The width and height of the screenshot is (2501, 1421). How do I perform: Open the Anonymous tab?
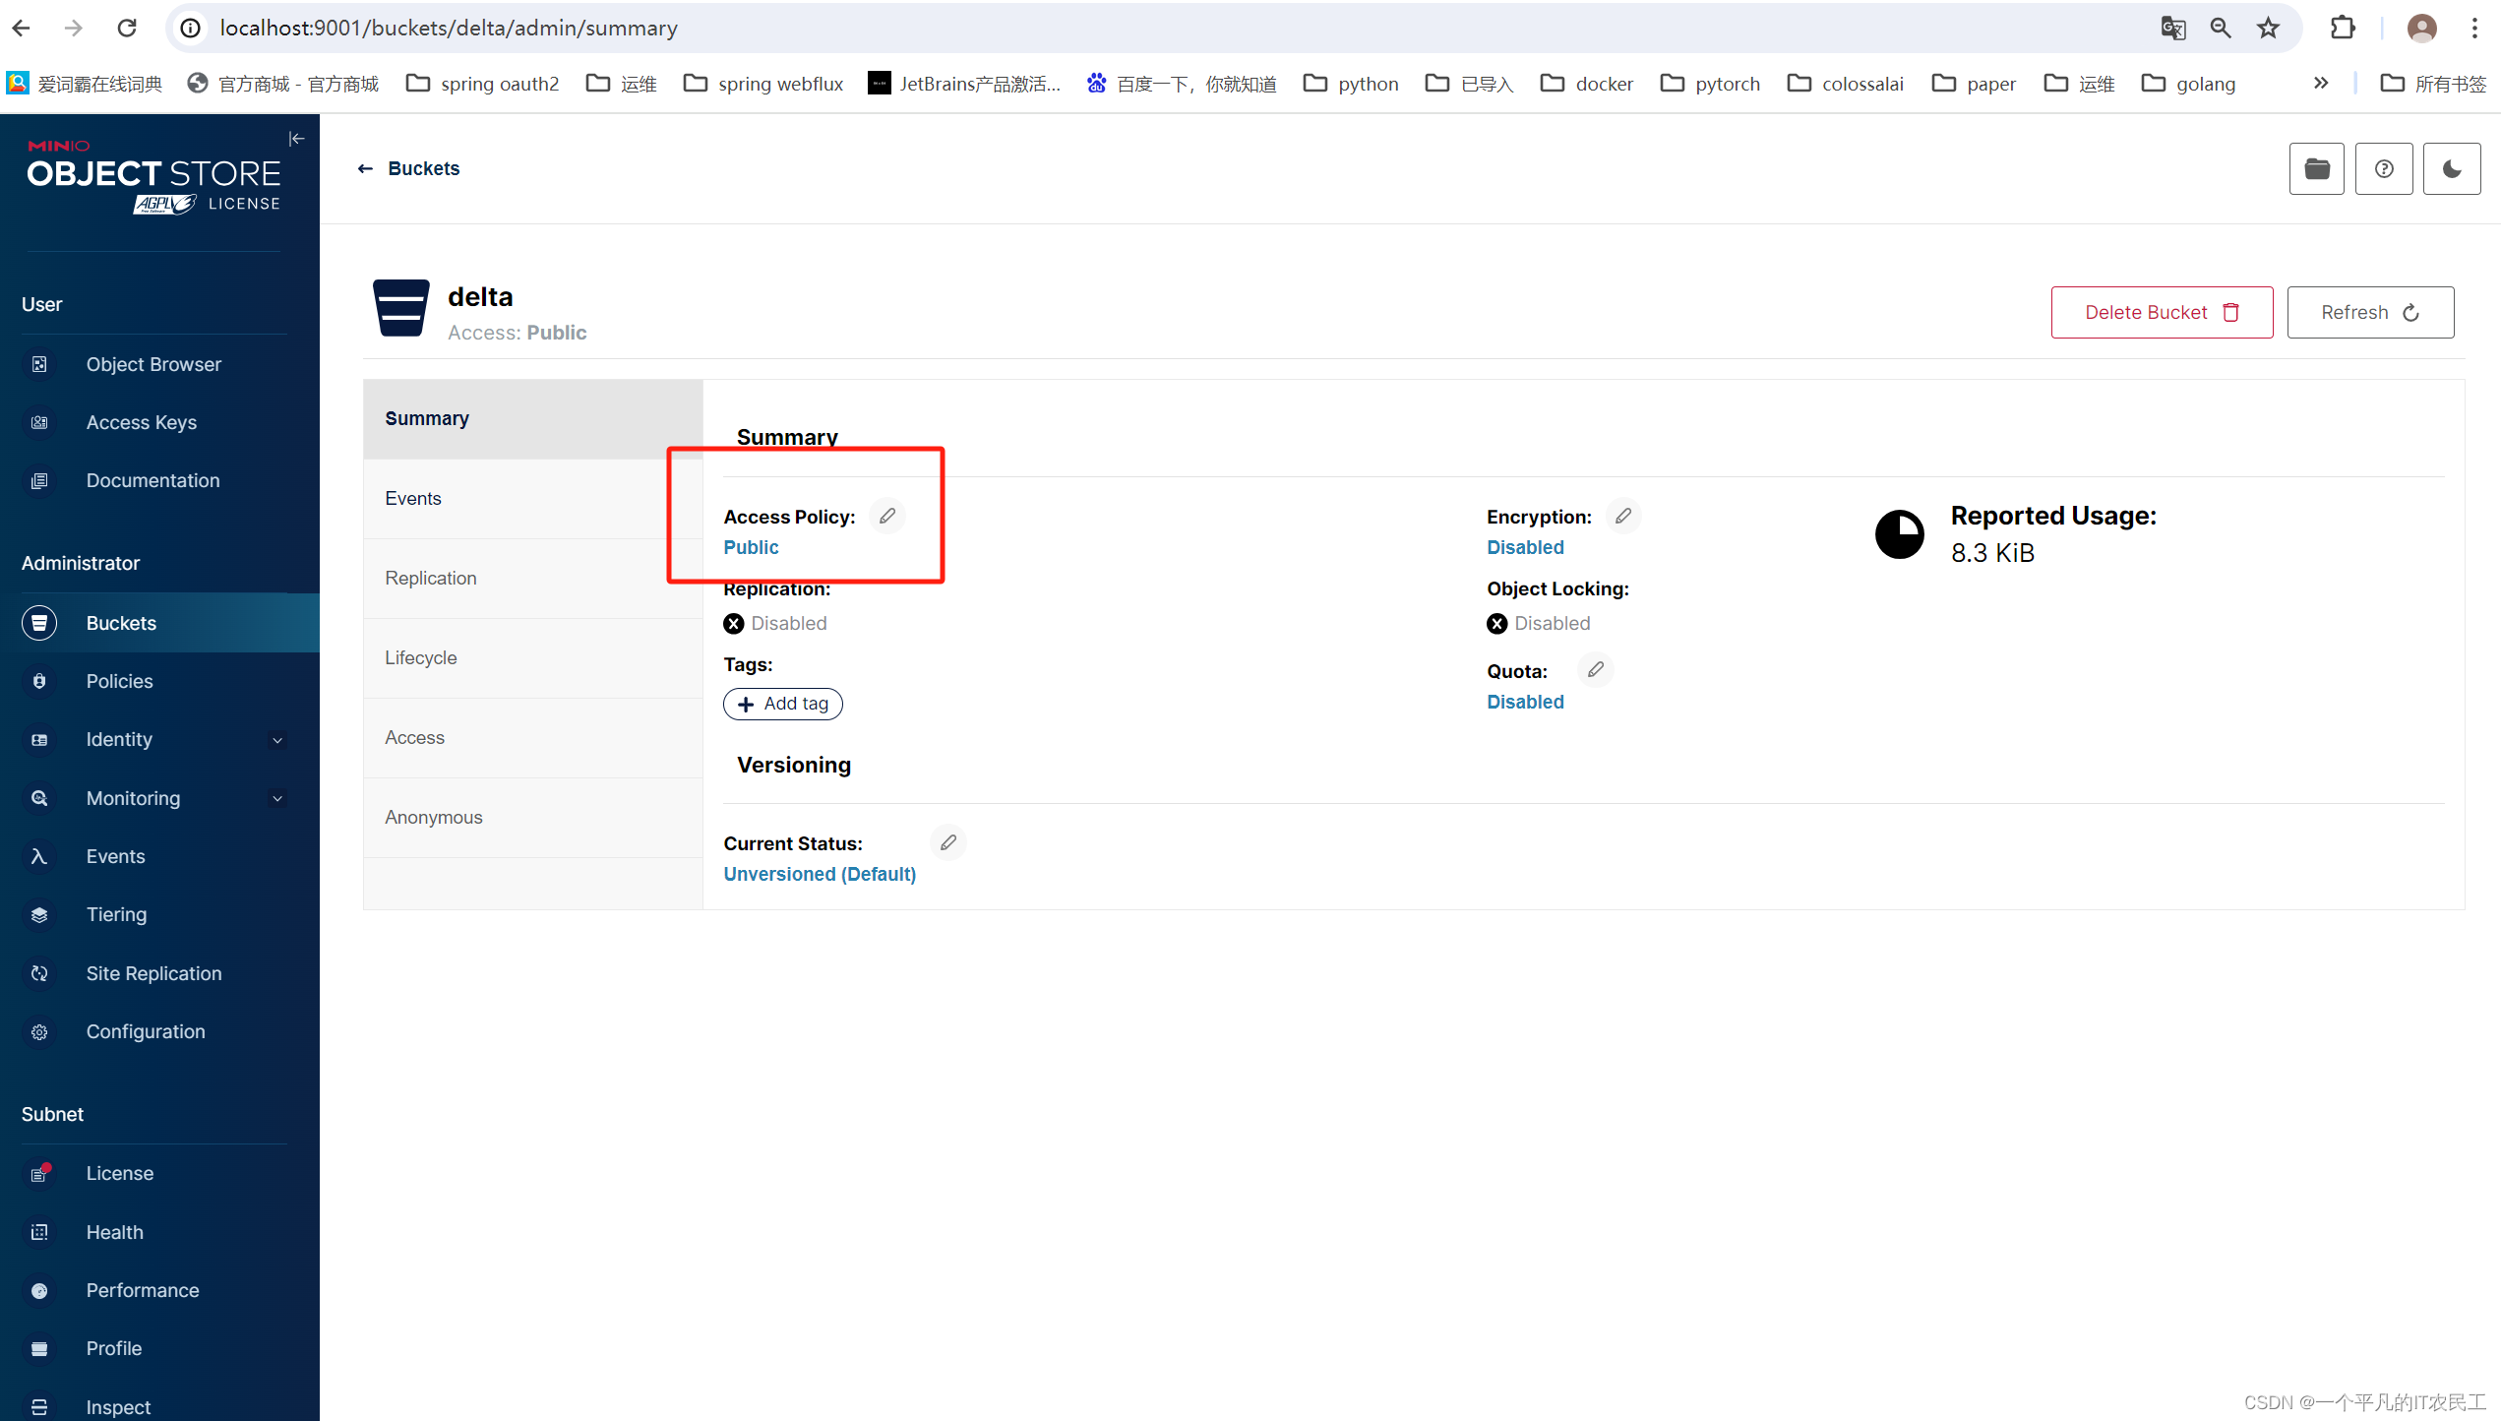click(433, 817)
